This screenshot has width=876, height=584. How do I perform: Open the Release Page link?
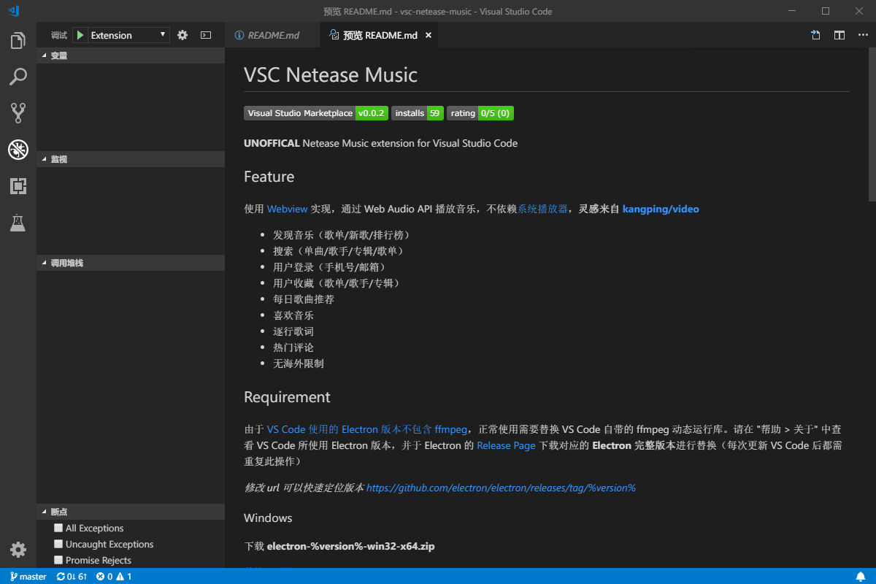point(506,445)
